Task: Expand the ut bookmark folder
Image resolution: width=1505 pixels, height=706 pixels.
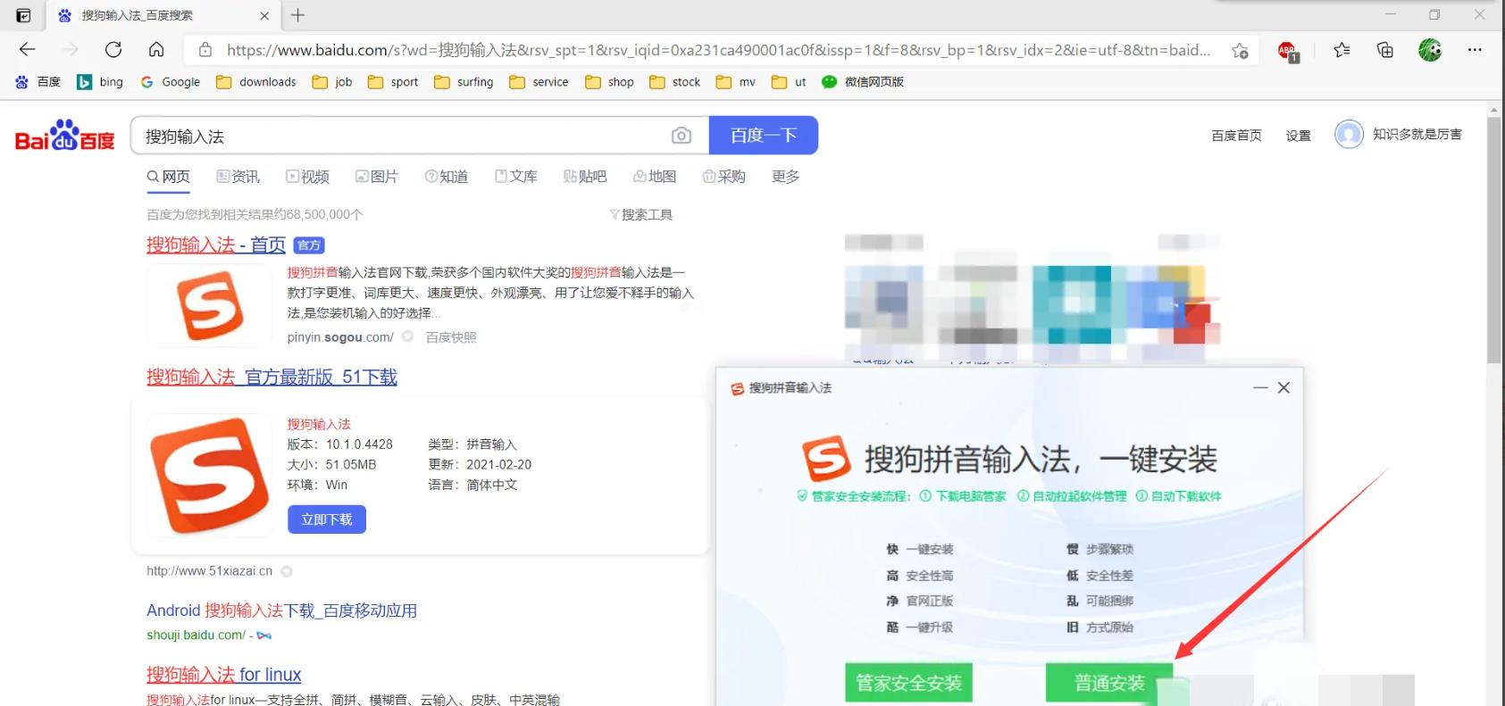Action: click(x=789, y=82)
